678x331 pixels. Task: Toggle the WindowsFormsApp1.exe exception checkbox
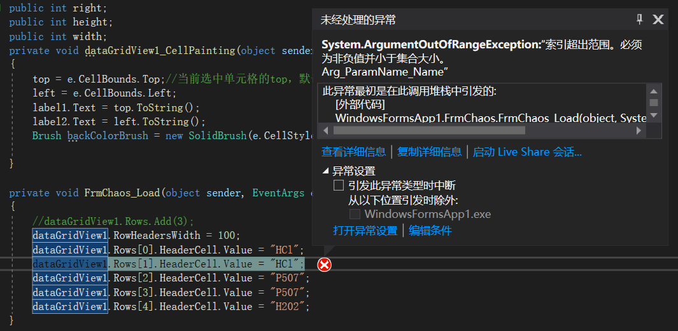(355, 214)
